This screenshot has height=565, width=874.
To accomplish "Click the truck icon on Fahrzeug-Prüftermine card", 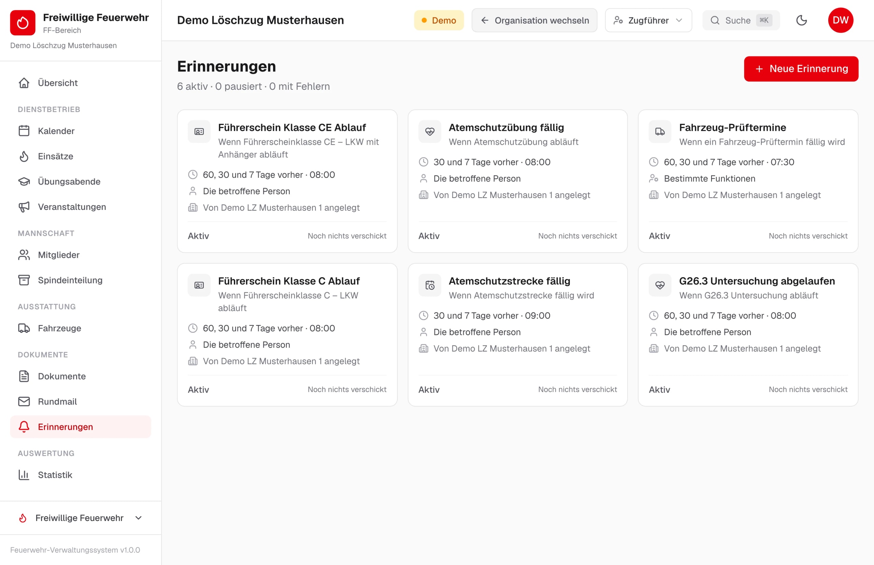I will click(x=660, y=131).
